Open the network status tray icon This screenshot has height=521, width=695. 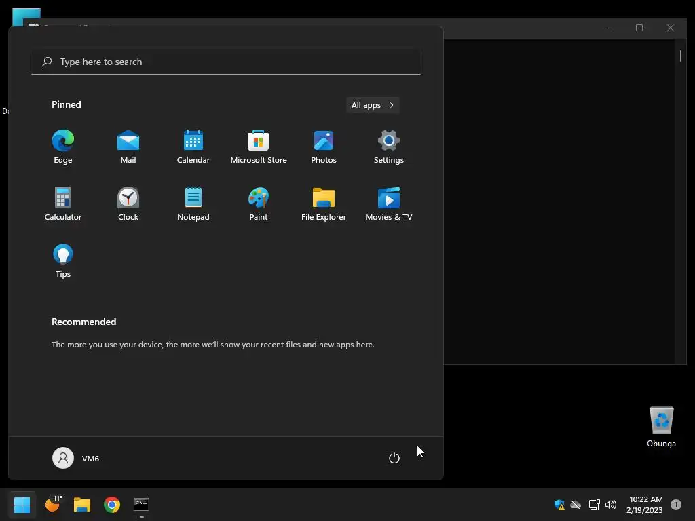click(x=594, y=505)
